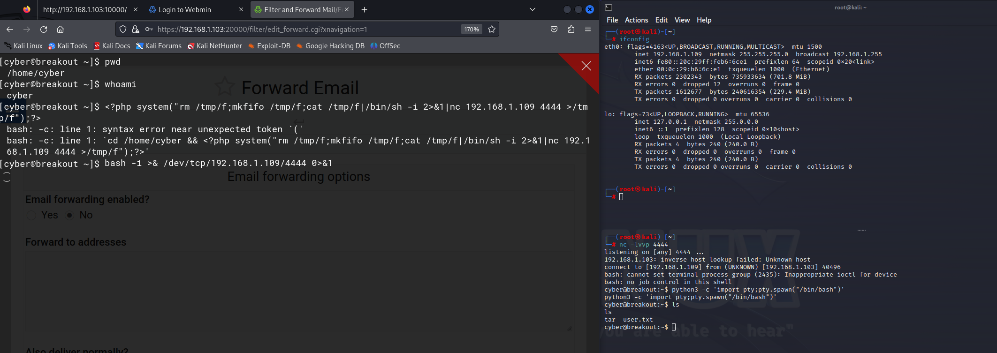This screenshot has width=997, height=353.
Task: Click the terminal window icon in title bar
Action: (609, 8)
